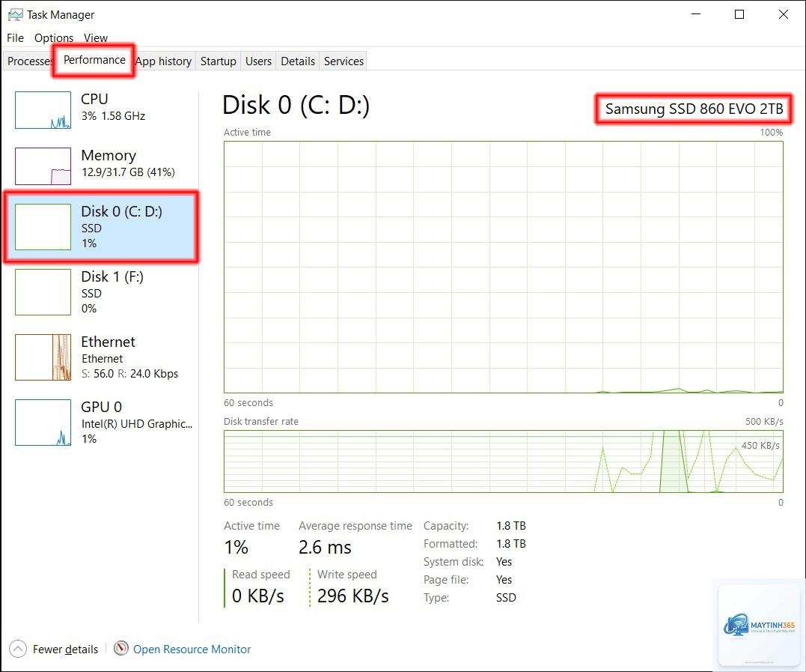The width and height of the screenshot is (806, 672).
Task: Click the Active time graph area
Action: [503, 267]
